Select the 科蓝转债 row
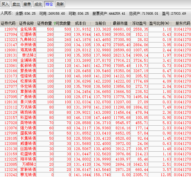This screenshot has height=177, width=191. tap(95, 118)
